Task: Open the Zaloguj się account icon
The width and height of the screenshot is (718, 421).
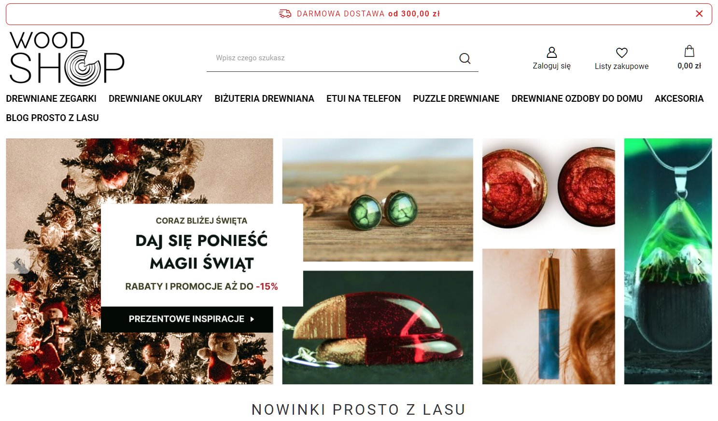Action: 551,52
